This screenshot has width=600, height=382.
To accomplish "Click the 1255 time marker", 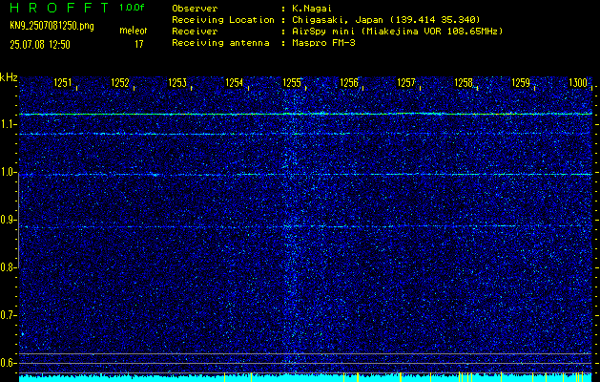I will click(292, 83).
